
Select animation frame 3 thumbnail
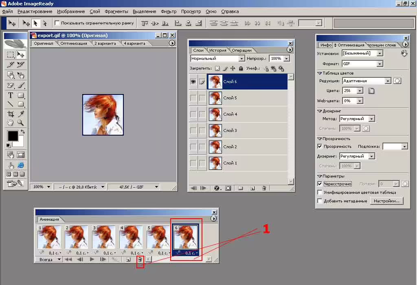104,237
